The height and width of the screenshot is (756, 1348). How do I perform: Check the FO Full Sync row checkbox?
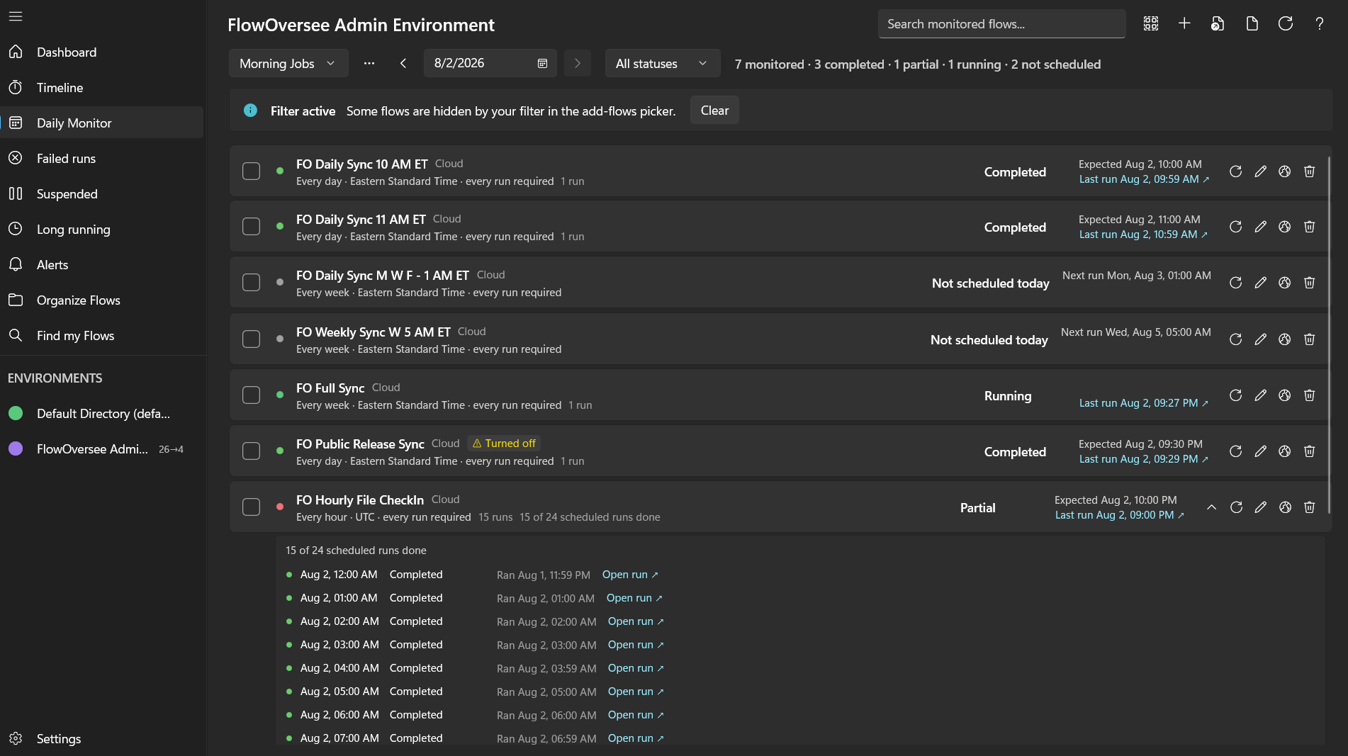(x=252, y=395)
